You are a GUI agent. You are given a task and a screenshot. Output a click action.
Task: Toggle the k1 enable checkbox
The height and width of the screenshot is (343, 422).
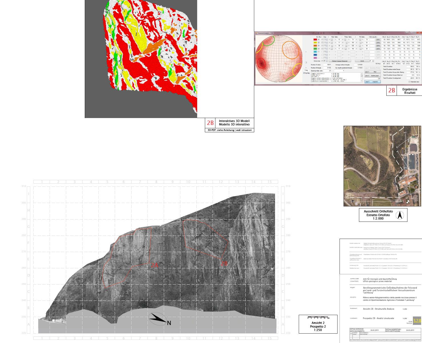[x=319, y=40]
